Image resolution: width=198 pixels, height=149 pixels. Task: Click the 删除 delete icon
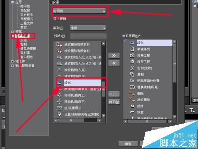(132, 93)
